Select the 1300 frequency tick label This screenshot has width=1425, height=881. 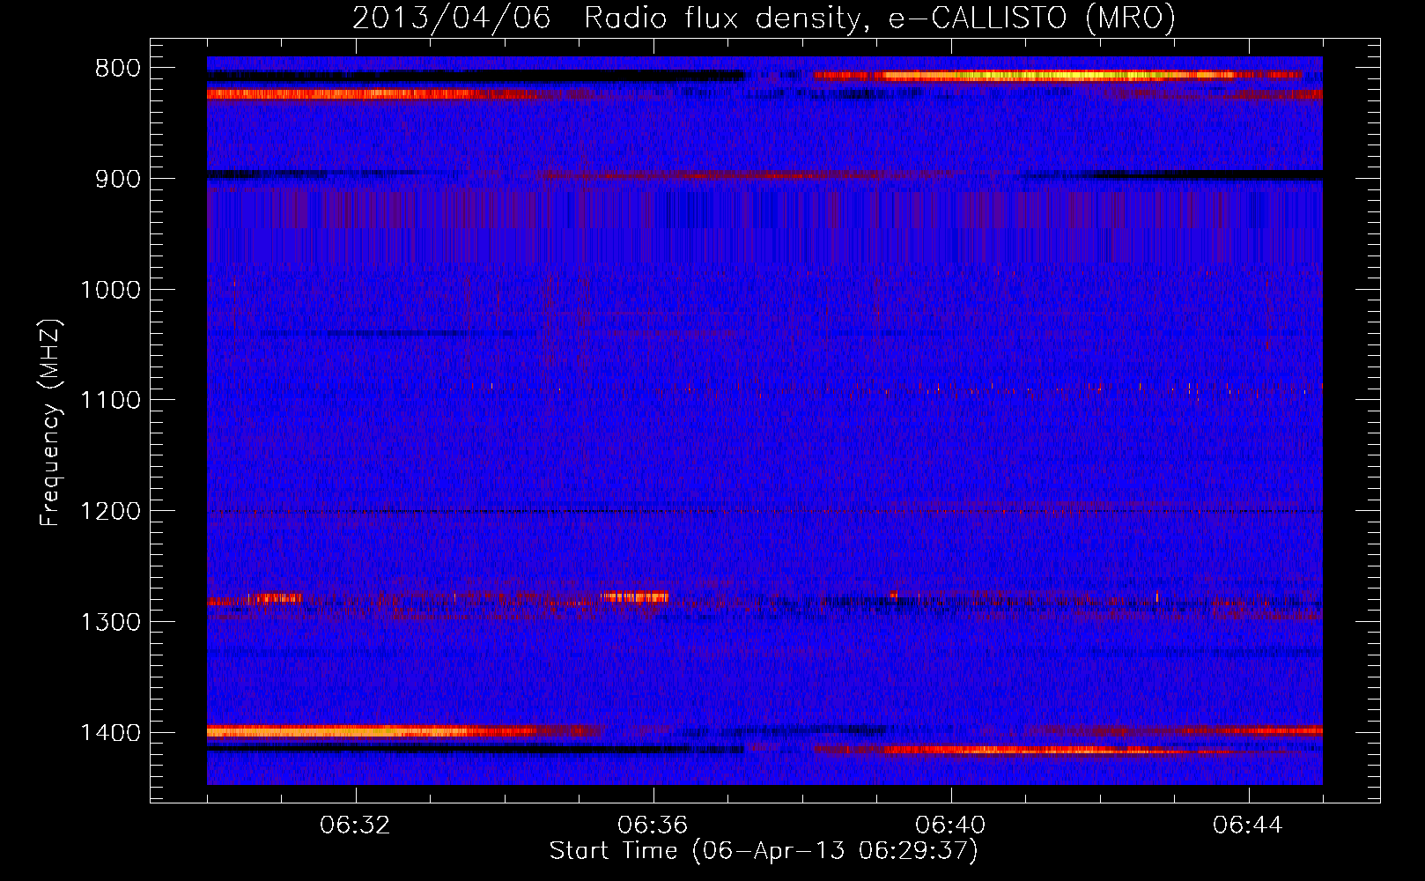(x=110, y=622)
